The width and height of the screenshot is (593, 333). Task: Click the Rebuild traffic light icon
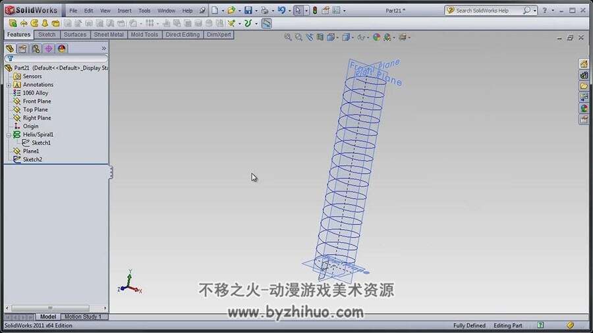click(x=315, y=11)
